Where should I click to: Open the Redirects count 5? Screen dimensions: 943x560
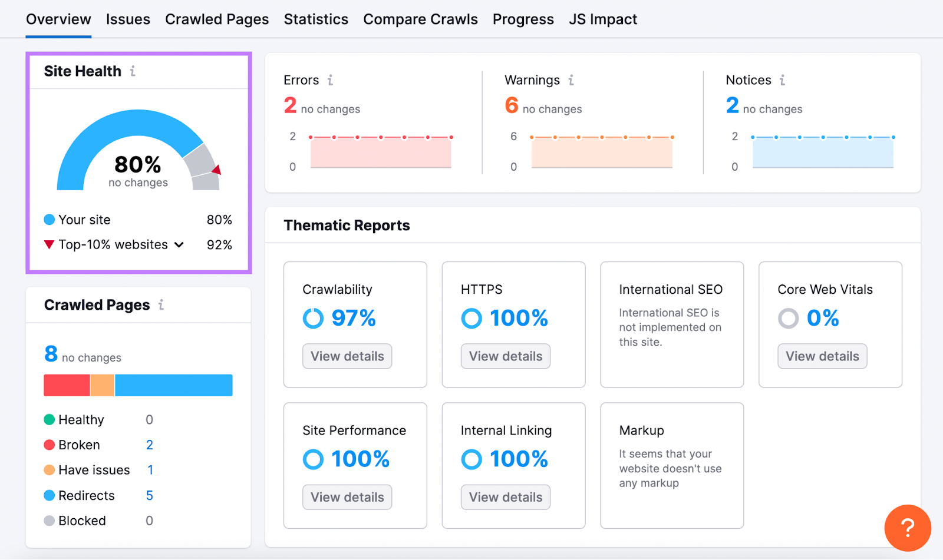point(150,496)
